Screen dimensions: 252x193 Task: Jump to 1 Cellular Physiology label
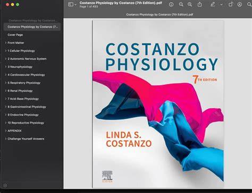point(21,51)
